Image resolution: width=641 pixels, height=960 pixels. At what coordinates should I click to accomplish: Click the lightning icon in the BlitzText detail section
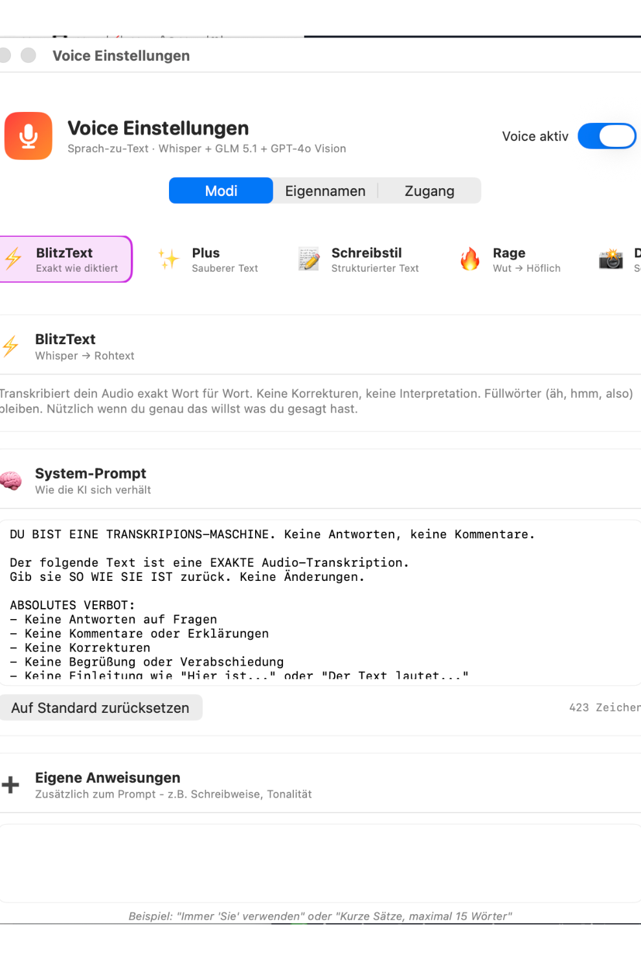(10, 346)
